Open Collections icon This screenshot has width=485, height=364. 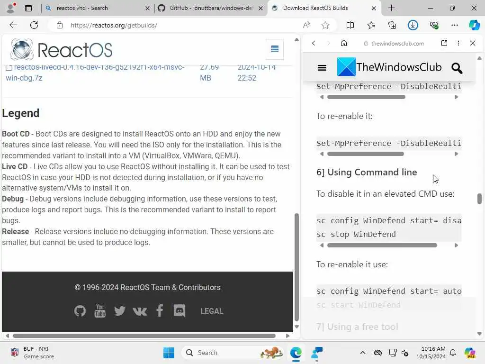pyautogui.click(x=392, y=25)
